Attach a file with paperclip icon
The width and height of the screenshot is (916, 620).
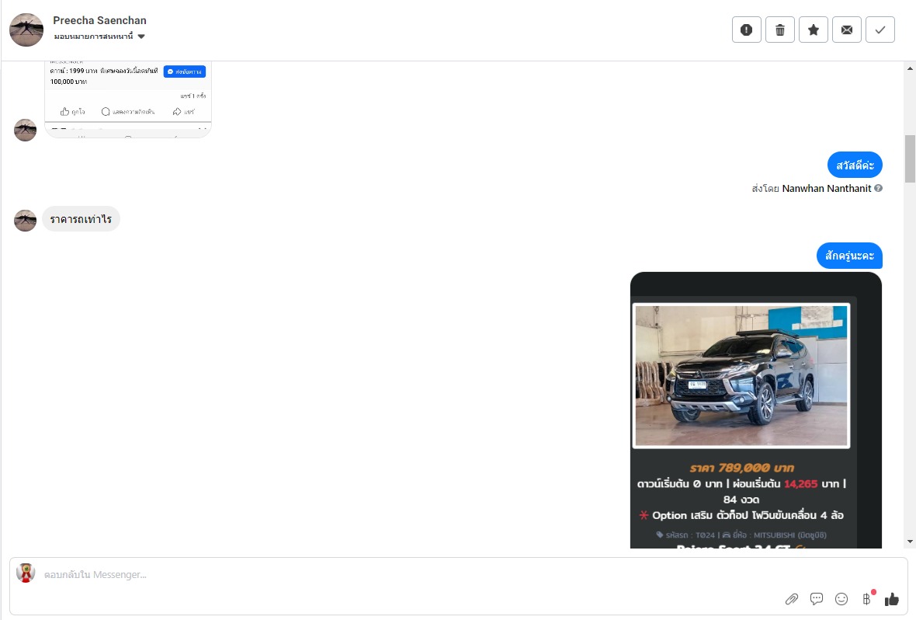792,599
